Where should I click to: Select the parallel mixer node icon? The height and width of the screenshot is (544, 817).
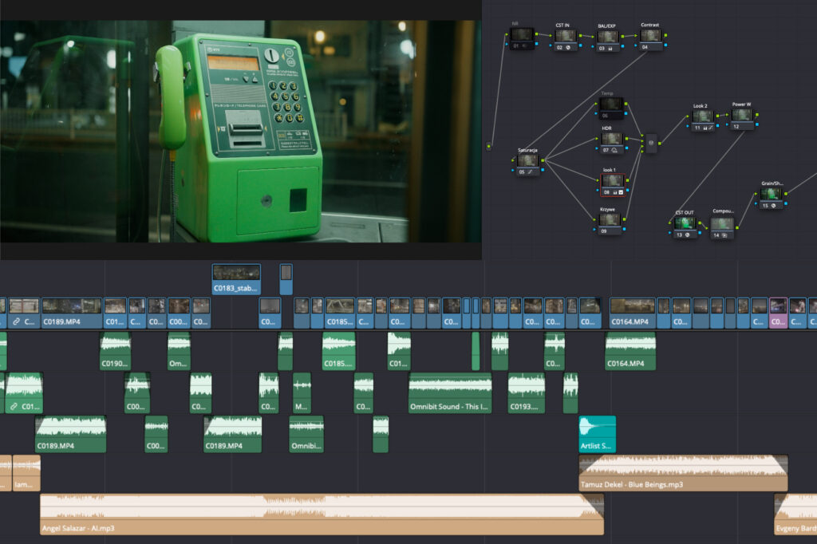[x=650, y=144]
